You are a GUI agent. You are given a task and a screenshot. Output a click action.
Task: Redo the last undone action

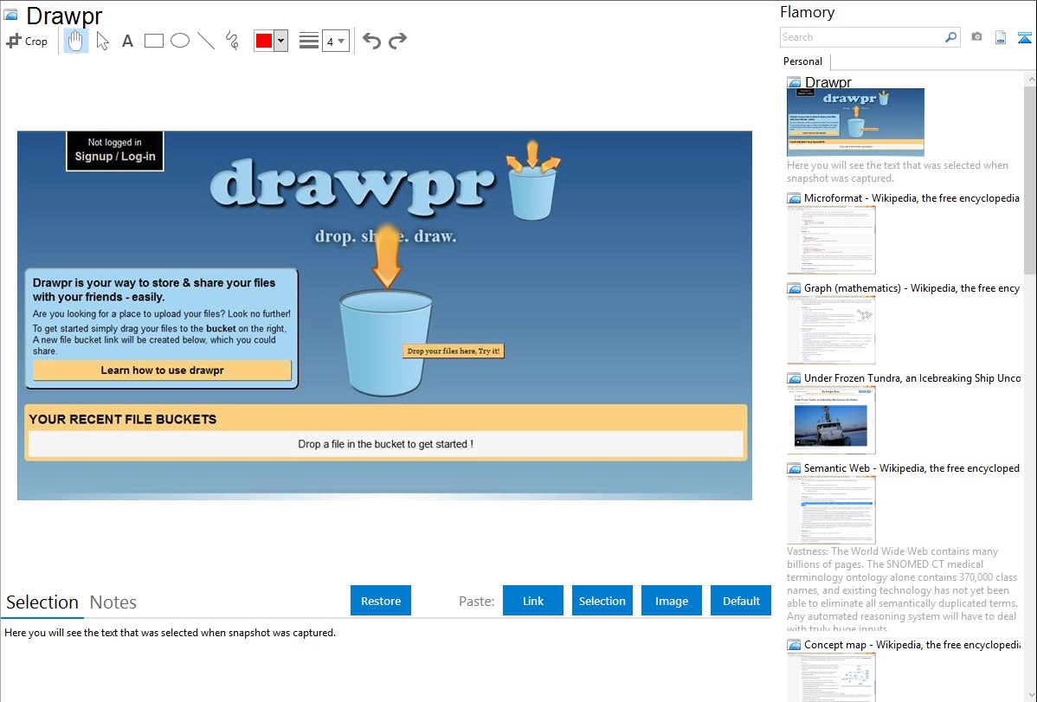tap(397, 41)
